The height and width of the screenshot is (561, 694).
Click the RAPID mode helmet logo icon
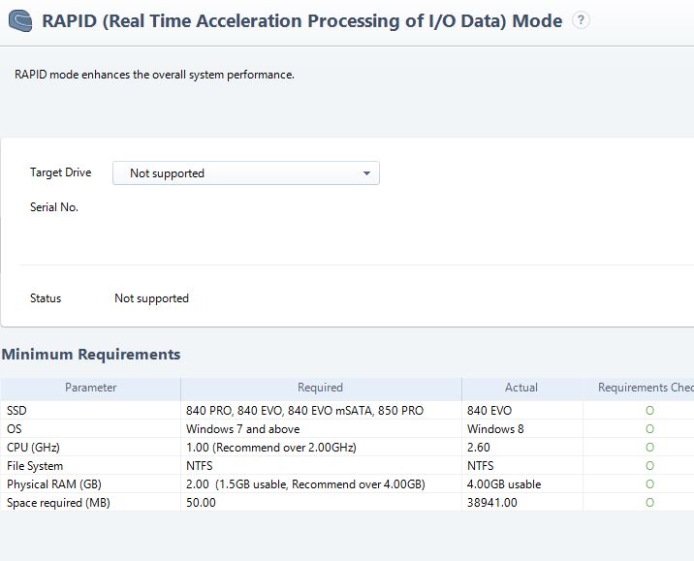tap(20, 20)
